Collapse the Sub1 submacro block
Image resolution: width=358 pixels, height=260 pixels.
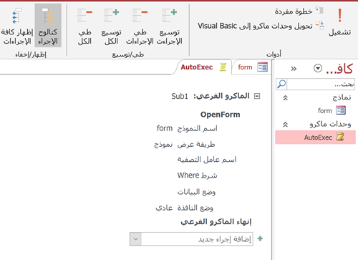(257, 96)
